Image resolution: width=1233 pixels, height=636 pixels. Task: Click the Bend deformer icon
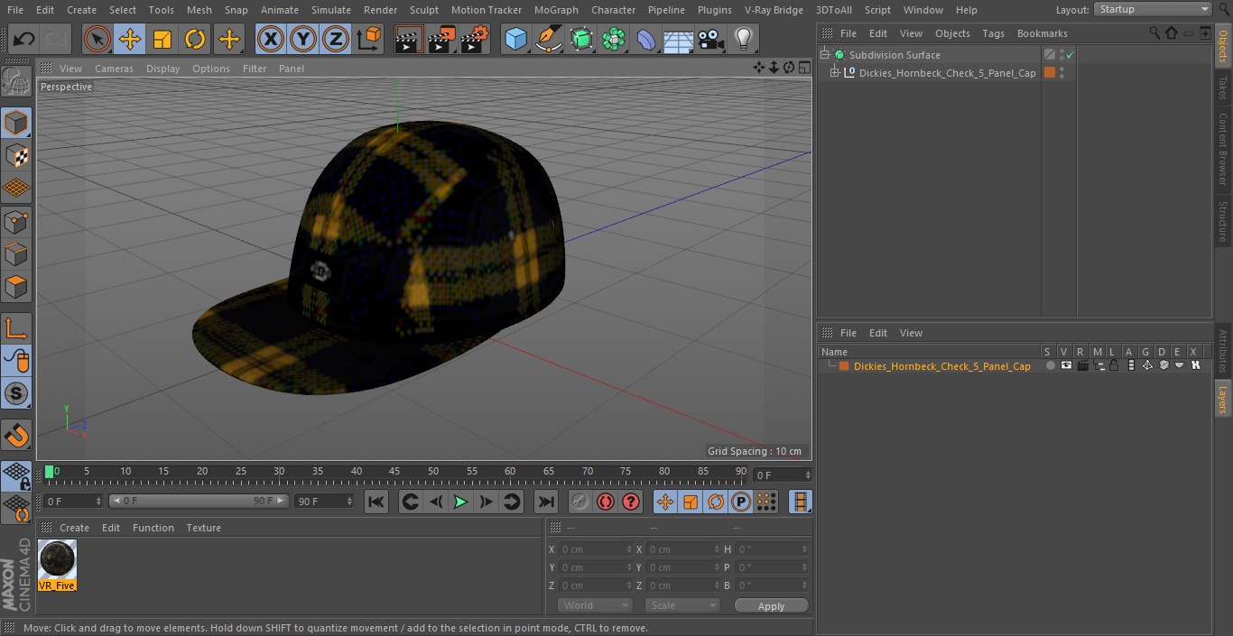tap(646, 40)
